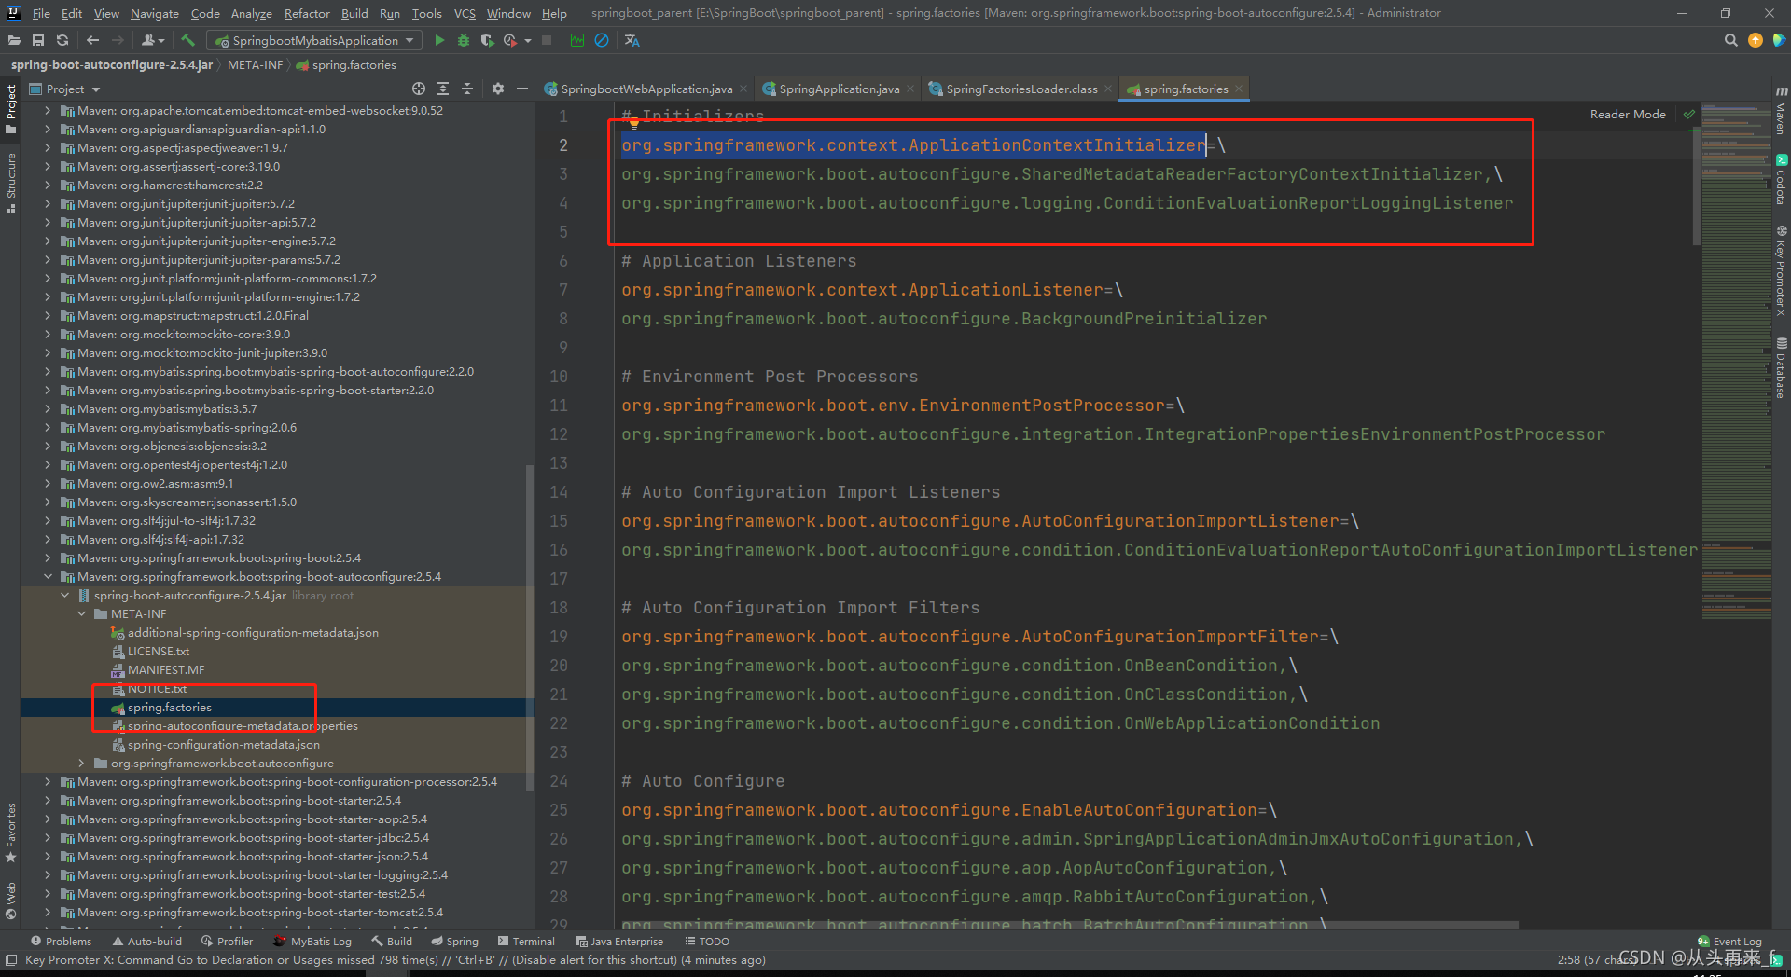Open the Database panel on the right edge
Screen dimensions: 1791x977
click(x=1781, y=368)
